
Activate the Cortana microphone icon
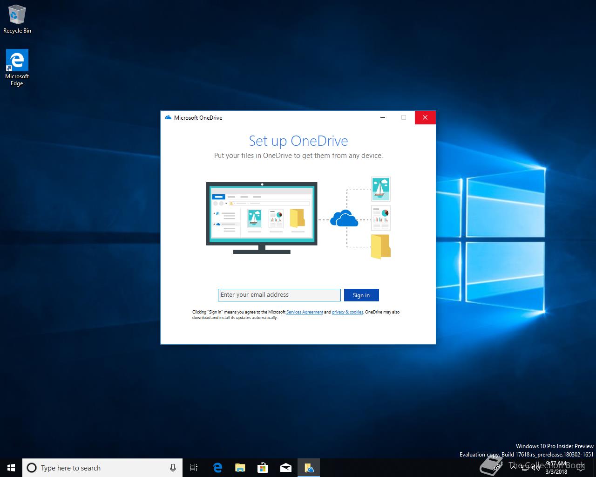tap(173, 468)
